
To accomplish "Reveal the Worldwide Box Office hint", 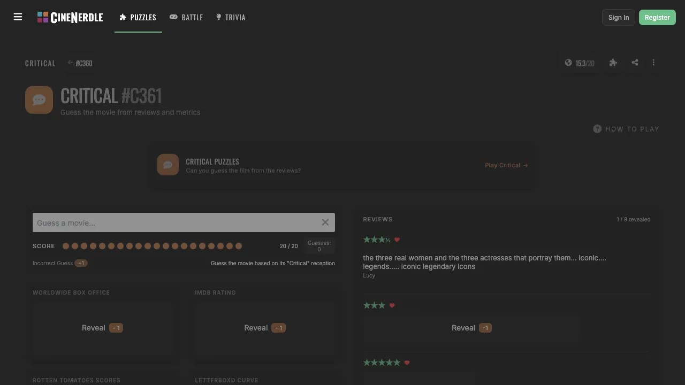I will 102,328.
